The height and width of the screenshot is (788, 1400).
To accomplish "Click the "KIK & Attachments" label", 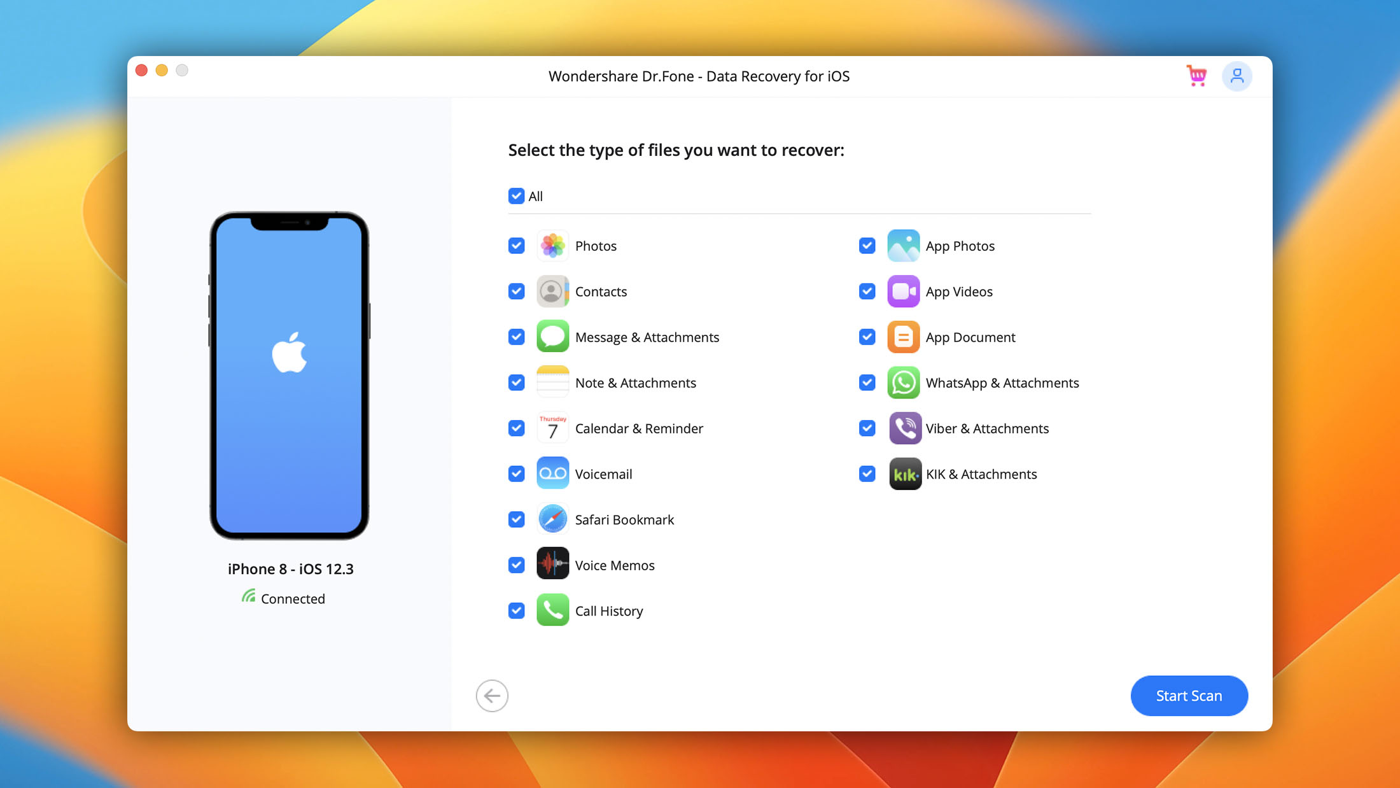I will [981, 474].
